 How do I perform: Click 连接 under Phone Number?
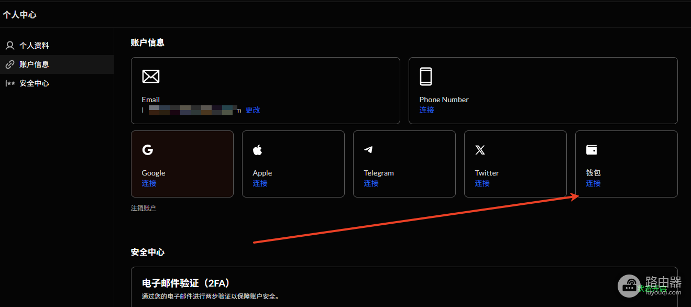[427, 110]
